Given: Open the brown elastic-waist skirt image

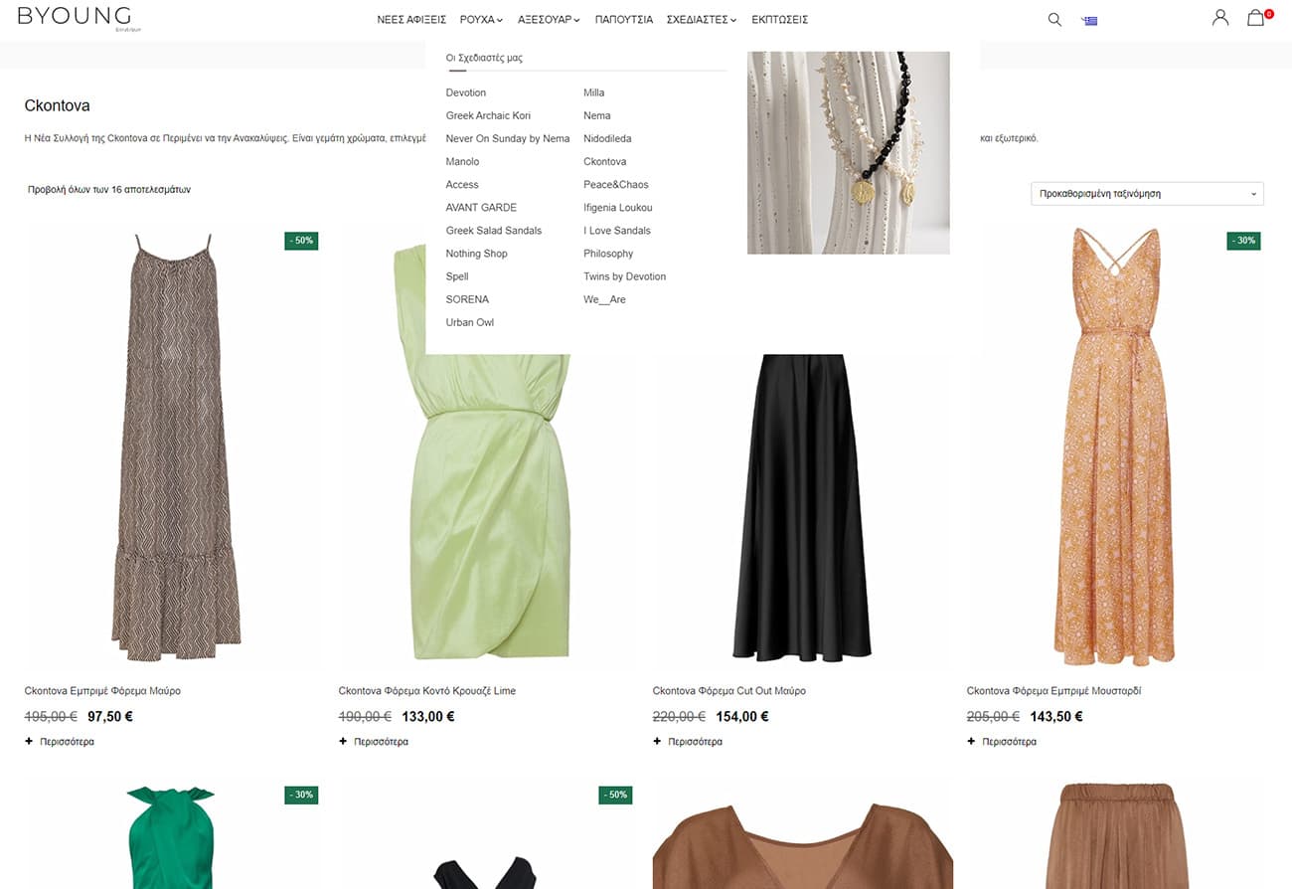Looking at the screenshot, I should pyautogui.click(x=1116, y=835).
